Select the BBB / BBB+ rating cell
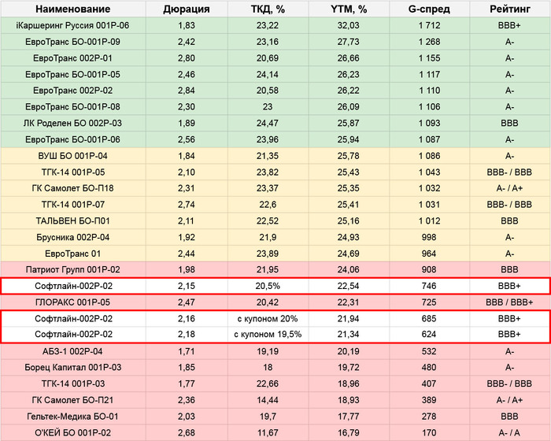Image resolution: width=551 pixels, height=441 pixels. (509, 302)
